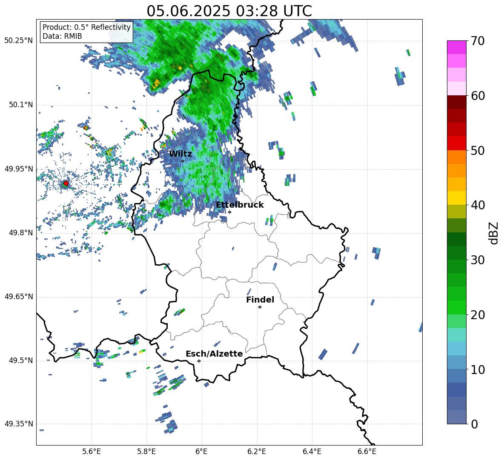Click the dBZ colorbar axis label
The image size is (504, 460).
pyautogui.click(x=494, y=233)
